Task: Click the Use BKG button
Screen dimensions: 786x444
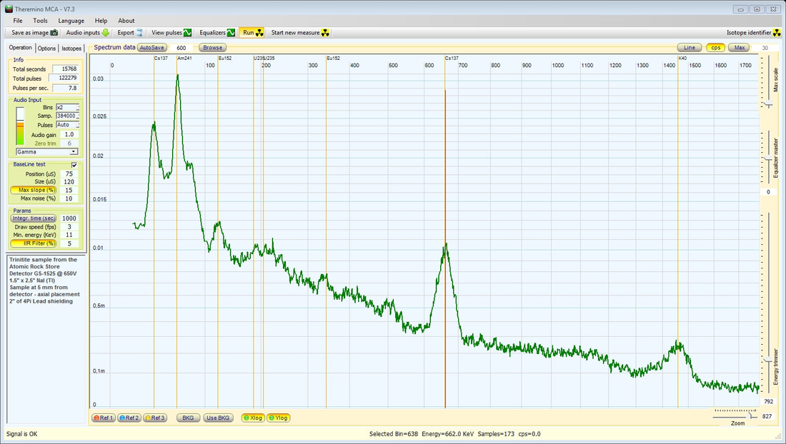Action: [218, 418]
